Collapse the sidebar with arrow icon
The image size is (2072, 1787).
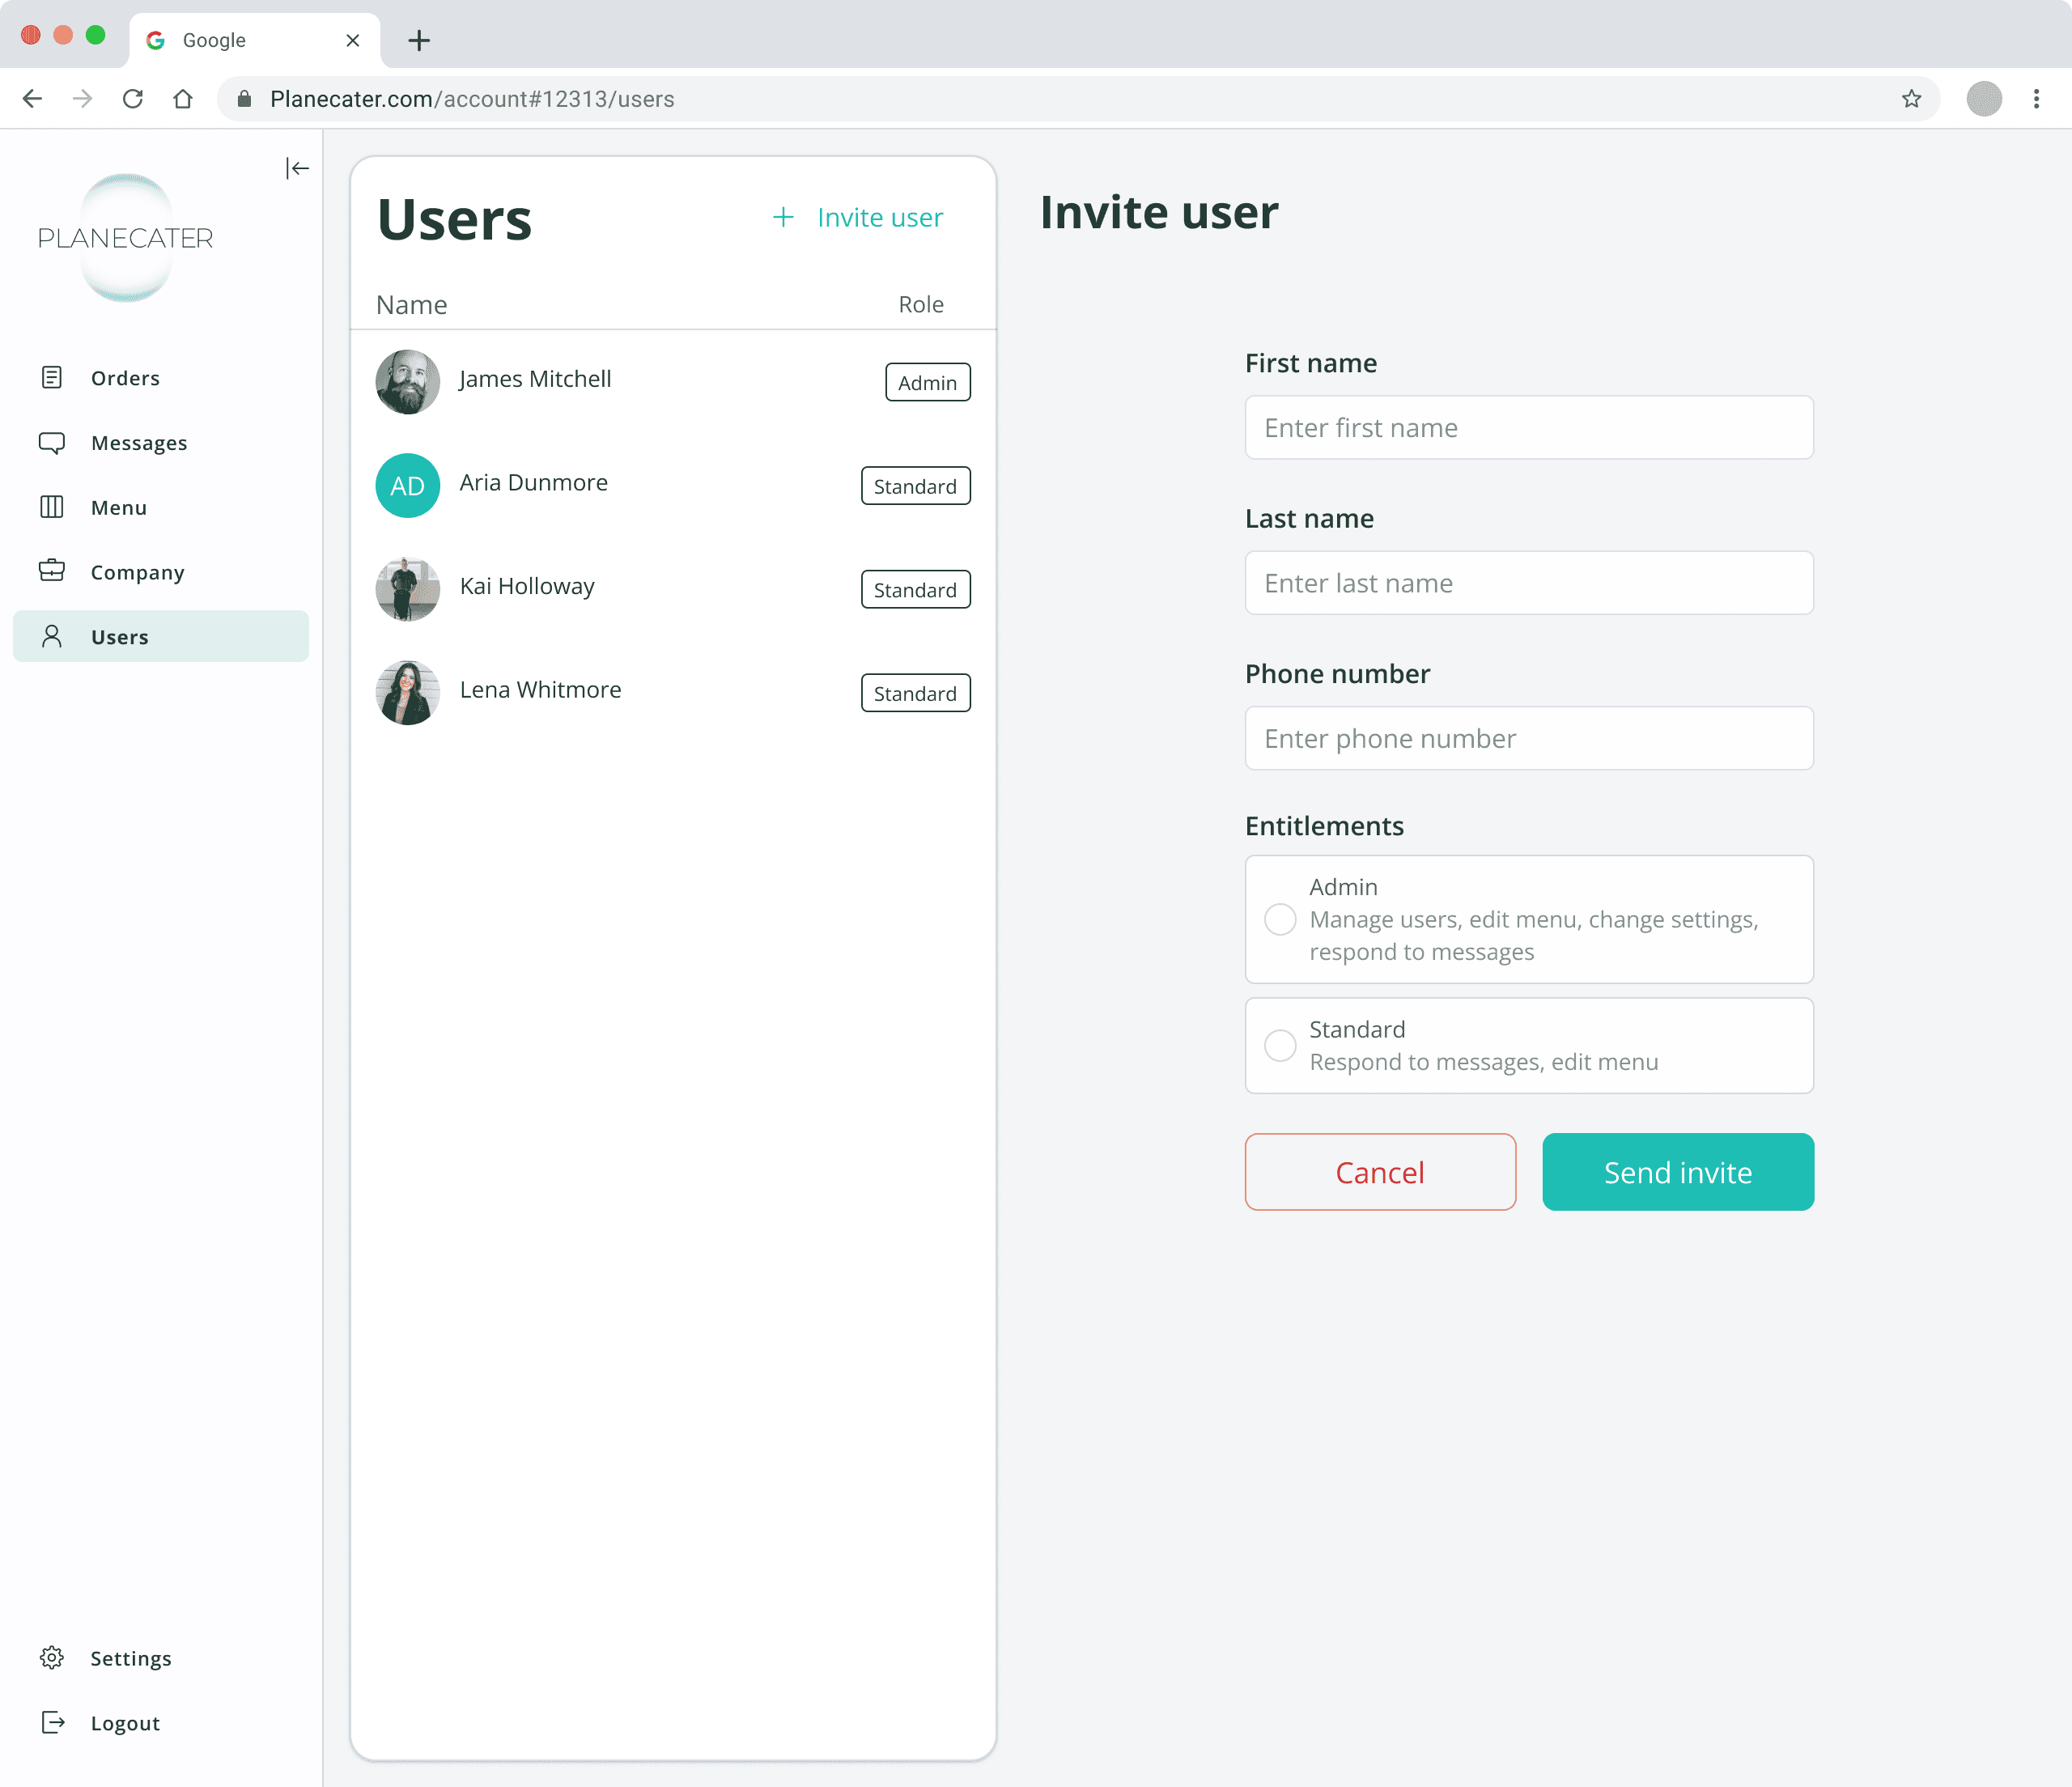tap(297, 168)
